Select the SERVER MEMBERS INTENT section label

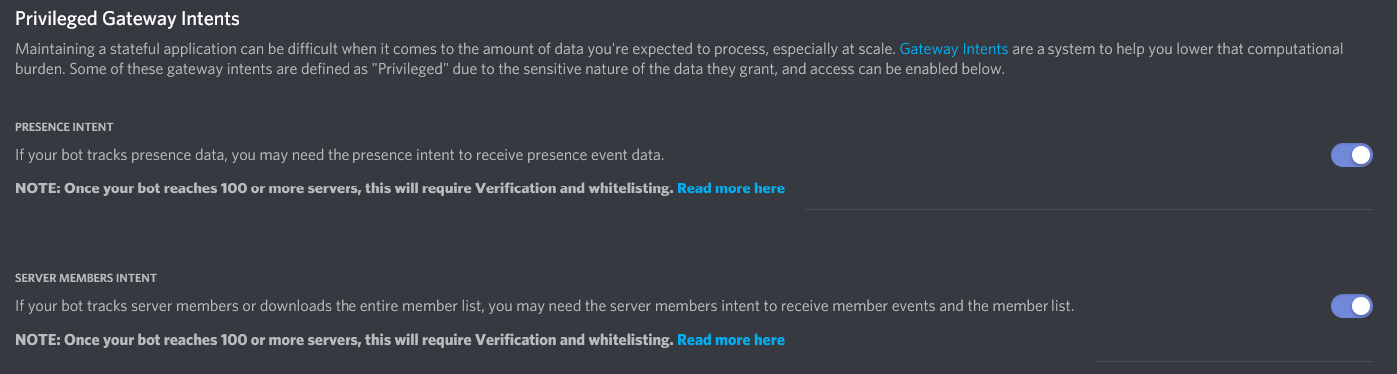coord(86,278)
